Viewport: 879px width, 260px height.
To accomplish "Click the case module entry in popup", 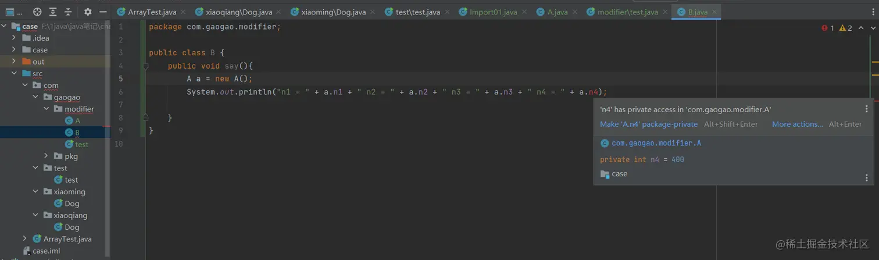I will point(614,174).
